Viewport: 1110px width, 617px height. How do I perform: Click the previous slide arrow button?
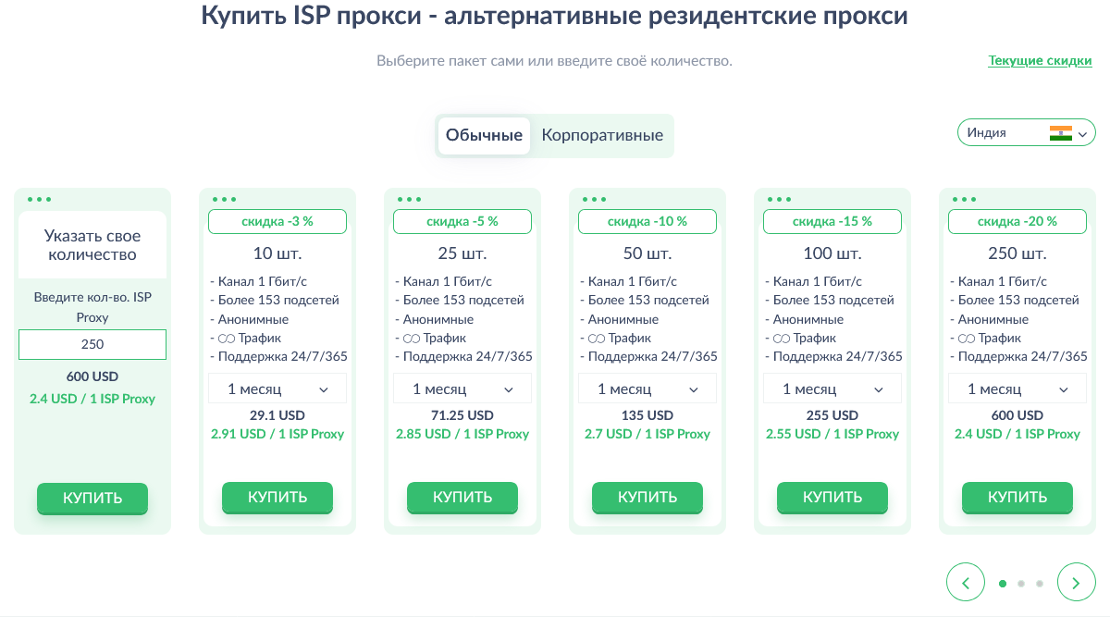(x=966, y=583)
